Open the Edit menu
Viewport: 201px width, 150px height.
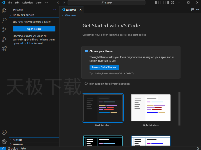point(17,3)
